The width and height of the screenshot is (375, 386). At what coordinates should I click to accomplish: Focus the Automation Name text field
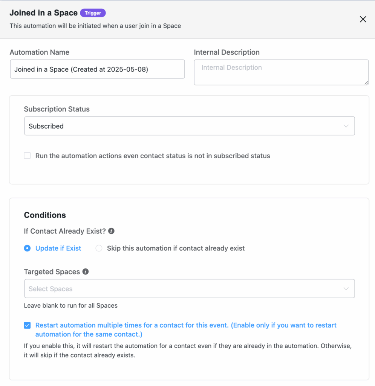point(97,69)
